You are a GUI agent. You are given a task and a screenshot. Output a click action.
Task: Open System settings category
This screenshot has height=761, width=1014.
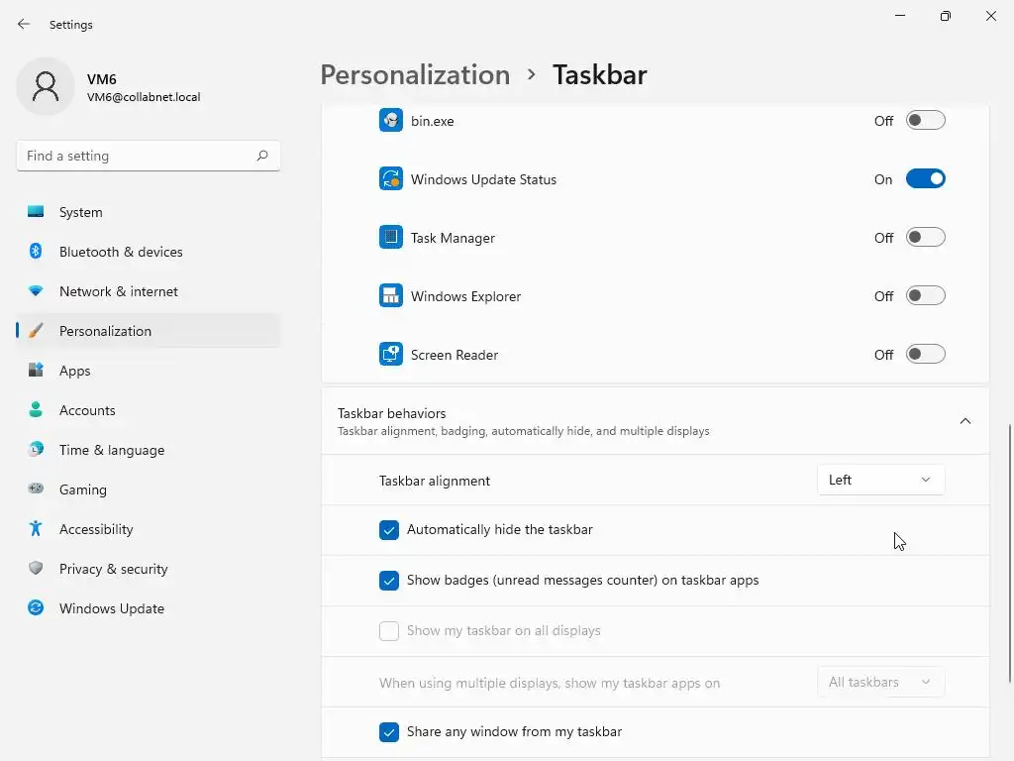click(149, 212)
